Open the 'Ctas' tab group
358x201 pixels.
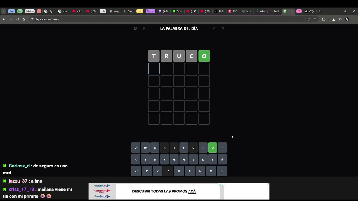(x=11, y=11)
